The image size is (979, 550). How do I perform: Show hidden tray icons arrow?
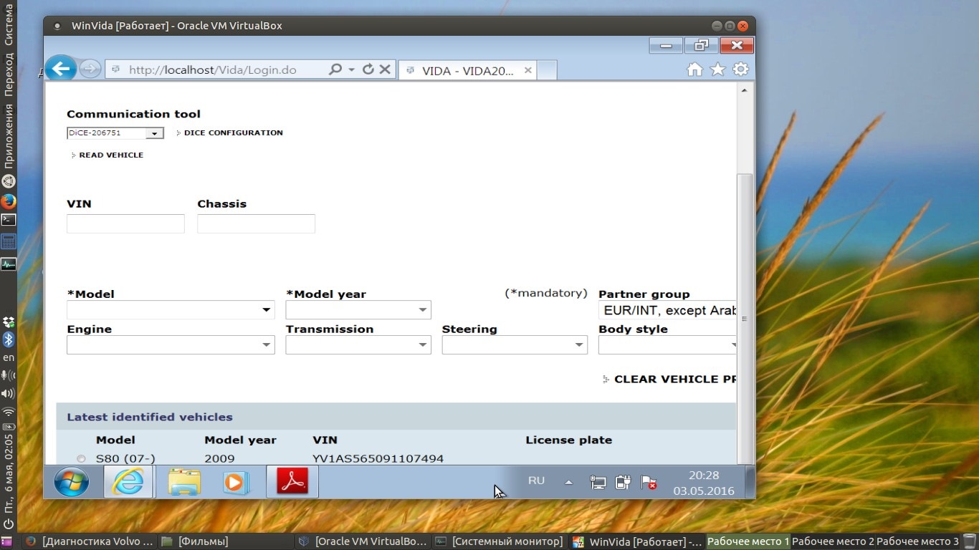(569, 483)
